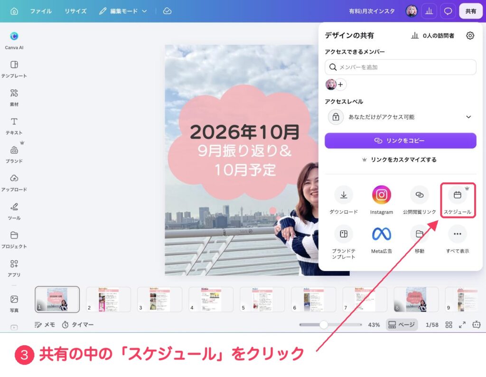This screenshot has height=377, width=486.
Task: Open analytics chart icon in header
Action: (429, 11)
